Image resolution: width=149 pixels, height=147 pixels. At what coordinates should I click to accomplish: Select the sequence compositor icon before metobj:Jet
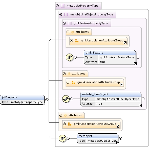62,138
